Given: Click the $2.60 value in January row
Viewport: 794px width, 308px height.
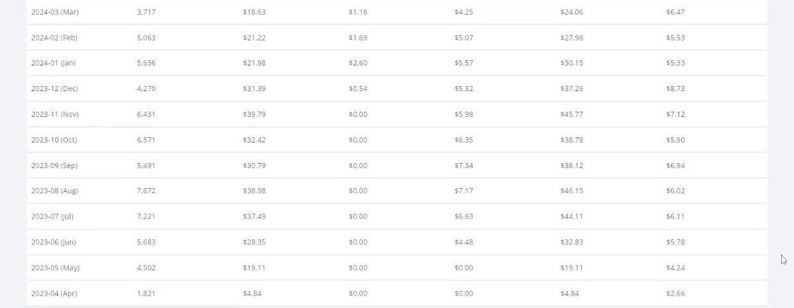Looking at the screenshot, I should pos(358,63).
